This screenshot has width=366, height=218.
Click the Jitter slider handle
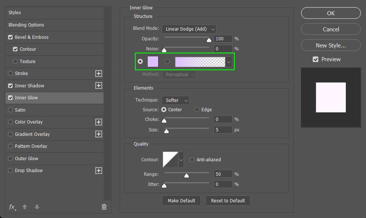click(164, 186)
